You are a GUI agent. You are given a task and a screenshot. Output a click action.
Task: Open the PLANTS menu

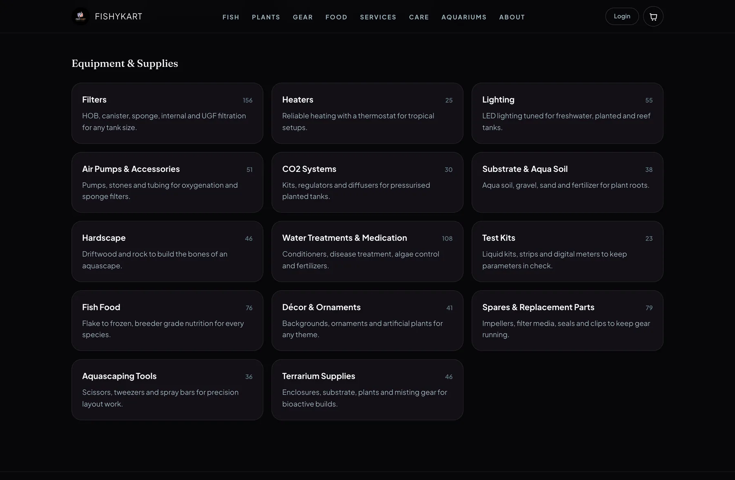click(266, 17)
